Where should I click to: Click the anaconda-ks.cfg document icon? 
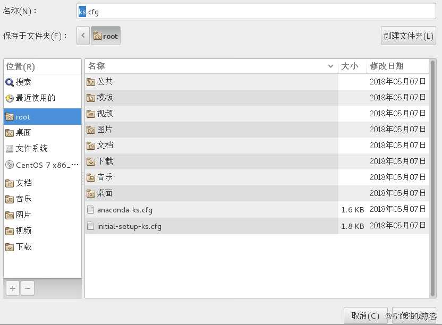(x=90, y=209)
